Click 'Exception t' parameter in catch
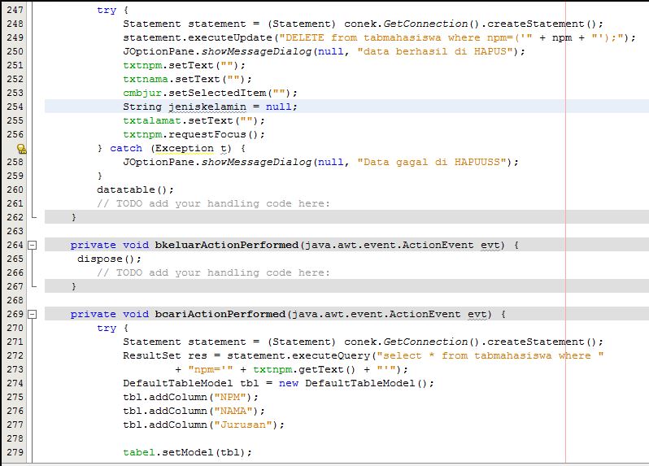The image size is (649, 466). 190,148
